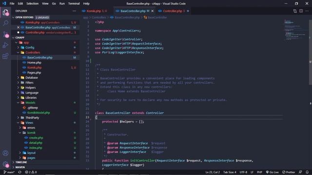Change the UTF-8 file encoding
Image resolution: width=312 pixels, height=175 pixels.
point(243,172)
